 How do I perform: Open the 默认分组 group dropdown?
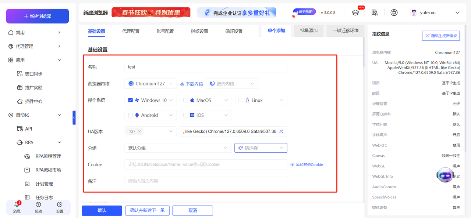pyautogui.click(x=178, y=148)
